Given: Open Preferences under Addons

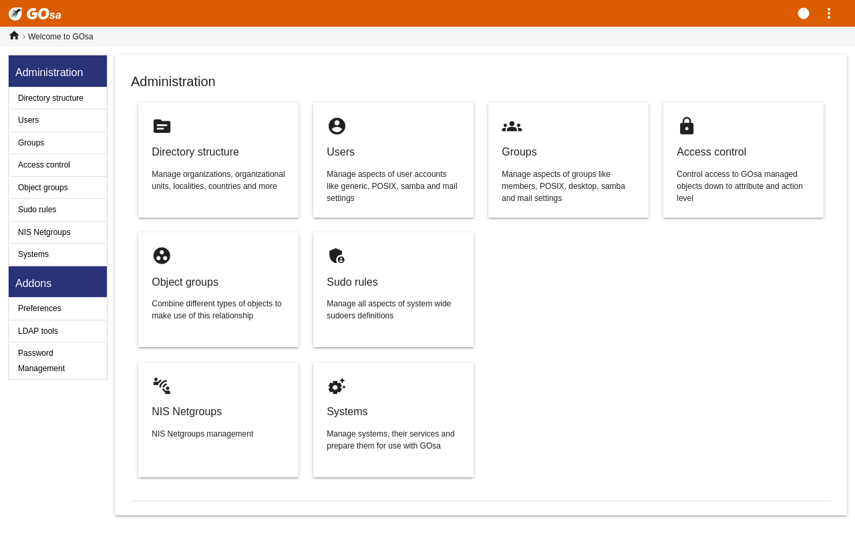Looking at the screenshot, I should (x=39, y=308).
